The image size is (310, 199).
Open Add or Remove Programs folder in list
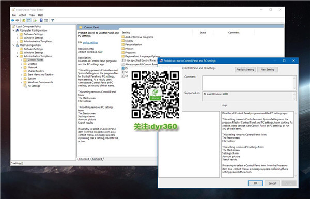point(139,37)
